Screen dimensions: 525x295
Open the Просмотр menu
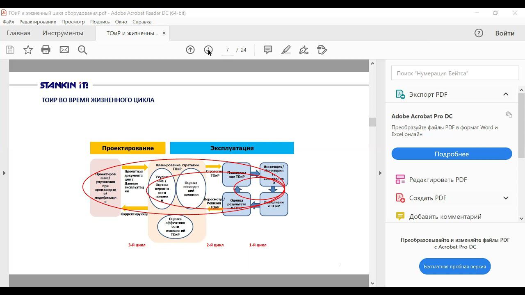click(73, 22)
